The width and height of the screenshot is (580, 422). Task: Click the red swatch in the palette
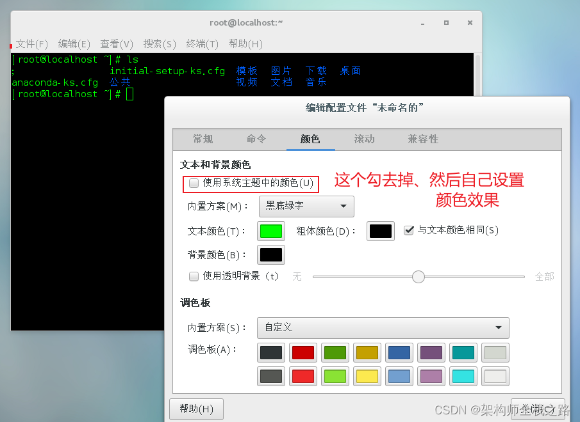pos(302,352)
